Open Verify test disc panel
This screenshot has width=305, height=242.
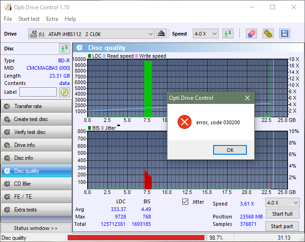tap(36, 132)
